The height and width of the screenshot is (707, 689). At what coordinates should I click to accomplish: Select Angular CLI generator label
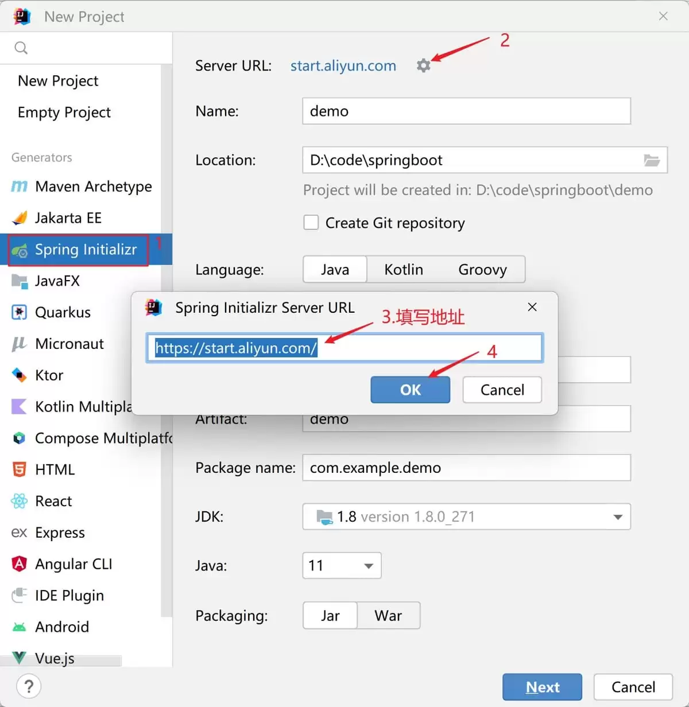[73, 564]
